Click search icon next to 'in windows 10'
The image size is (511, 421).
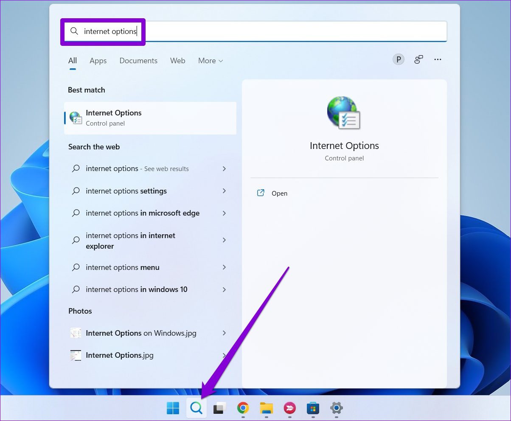click(76, 289)
